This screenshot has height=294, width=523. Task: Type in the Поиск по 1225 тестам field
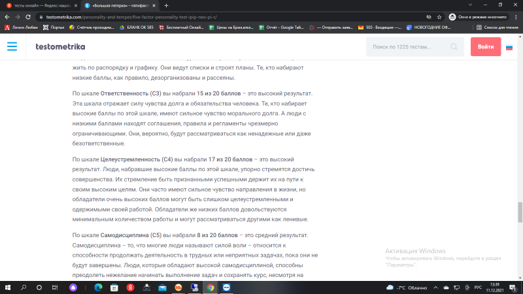coord(410,47)
